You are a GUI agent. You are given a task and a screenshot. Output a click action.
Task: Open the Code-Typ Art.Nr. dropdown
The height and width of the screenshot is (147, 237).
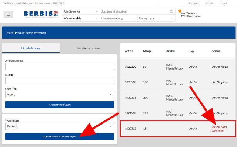click(x=60, y=95)
